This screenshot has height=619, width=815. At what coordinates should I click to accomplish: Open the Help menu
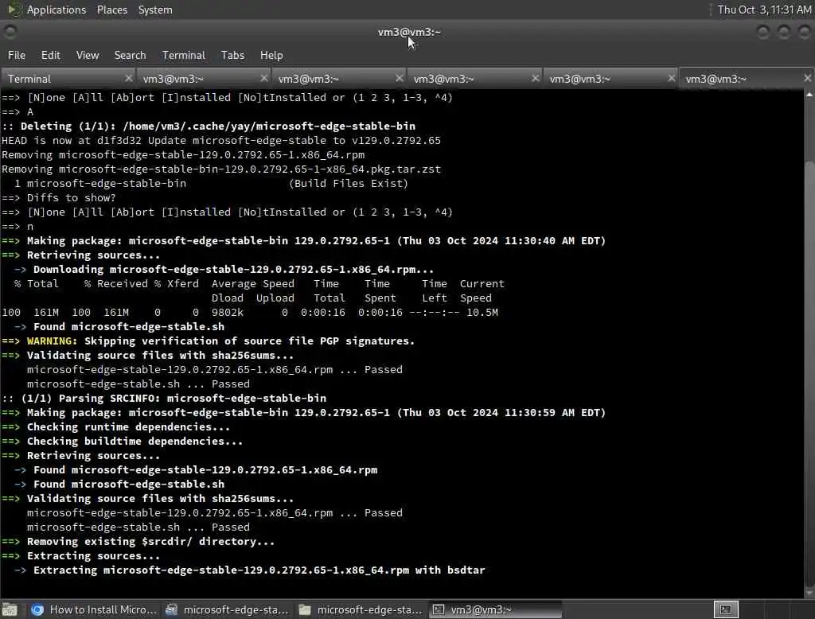[271, 55]
